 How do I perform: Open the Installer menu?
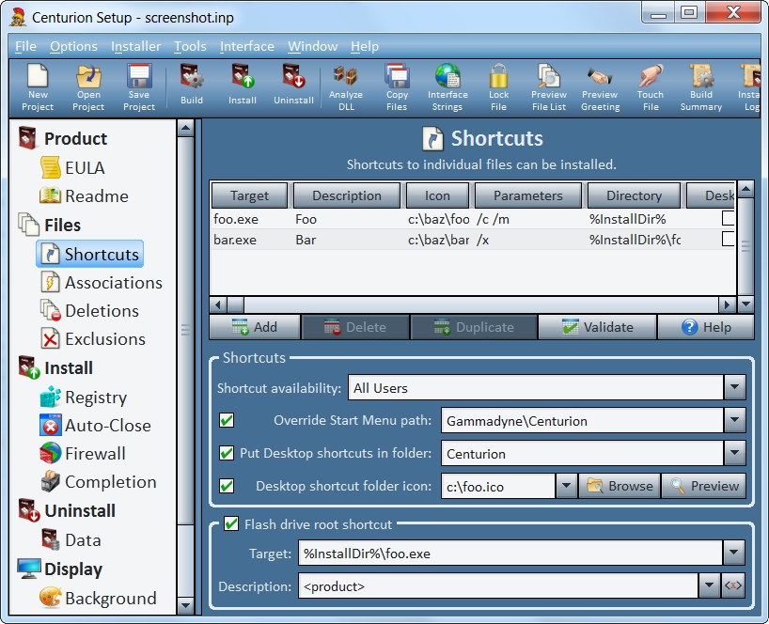point(136,46)
